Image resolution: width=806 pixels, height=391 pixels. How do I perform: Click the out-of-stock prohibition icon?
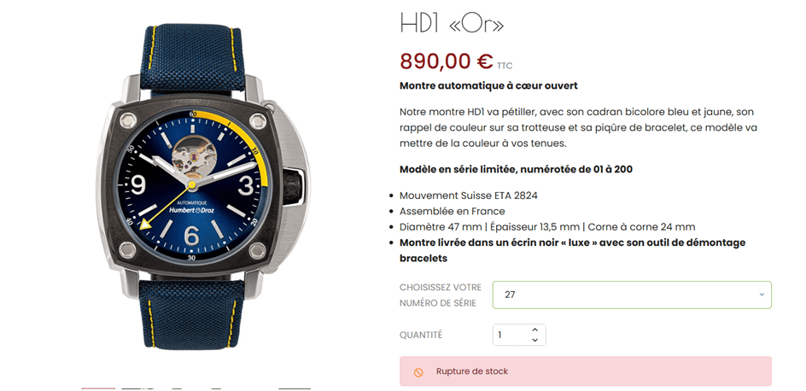pyautogui.click(x=418, y=372)
